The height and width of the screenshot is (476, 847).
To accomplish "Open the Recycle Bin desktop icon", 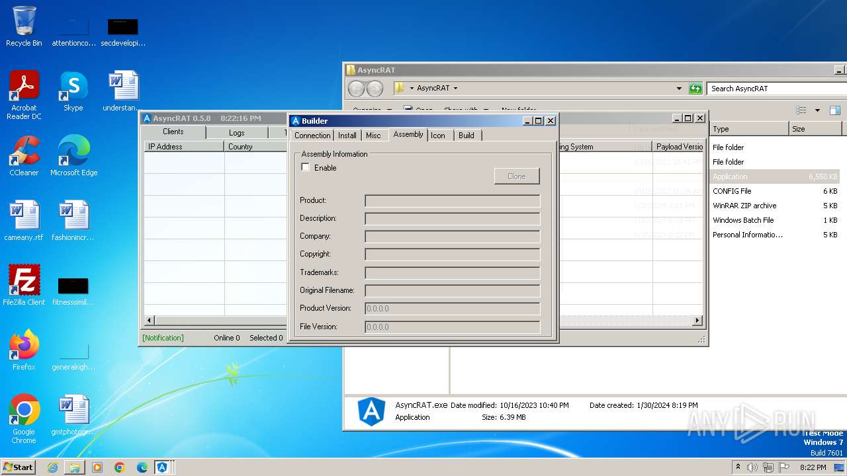I will point(24,26).
